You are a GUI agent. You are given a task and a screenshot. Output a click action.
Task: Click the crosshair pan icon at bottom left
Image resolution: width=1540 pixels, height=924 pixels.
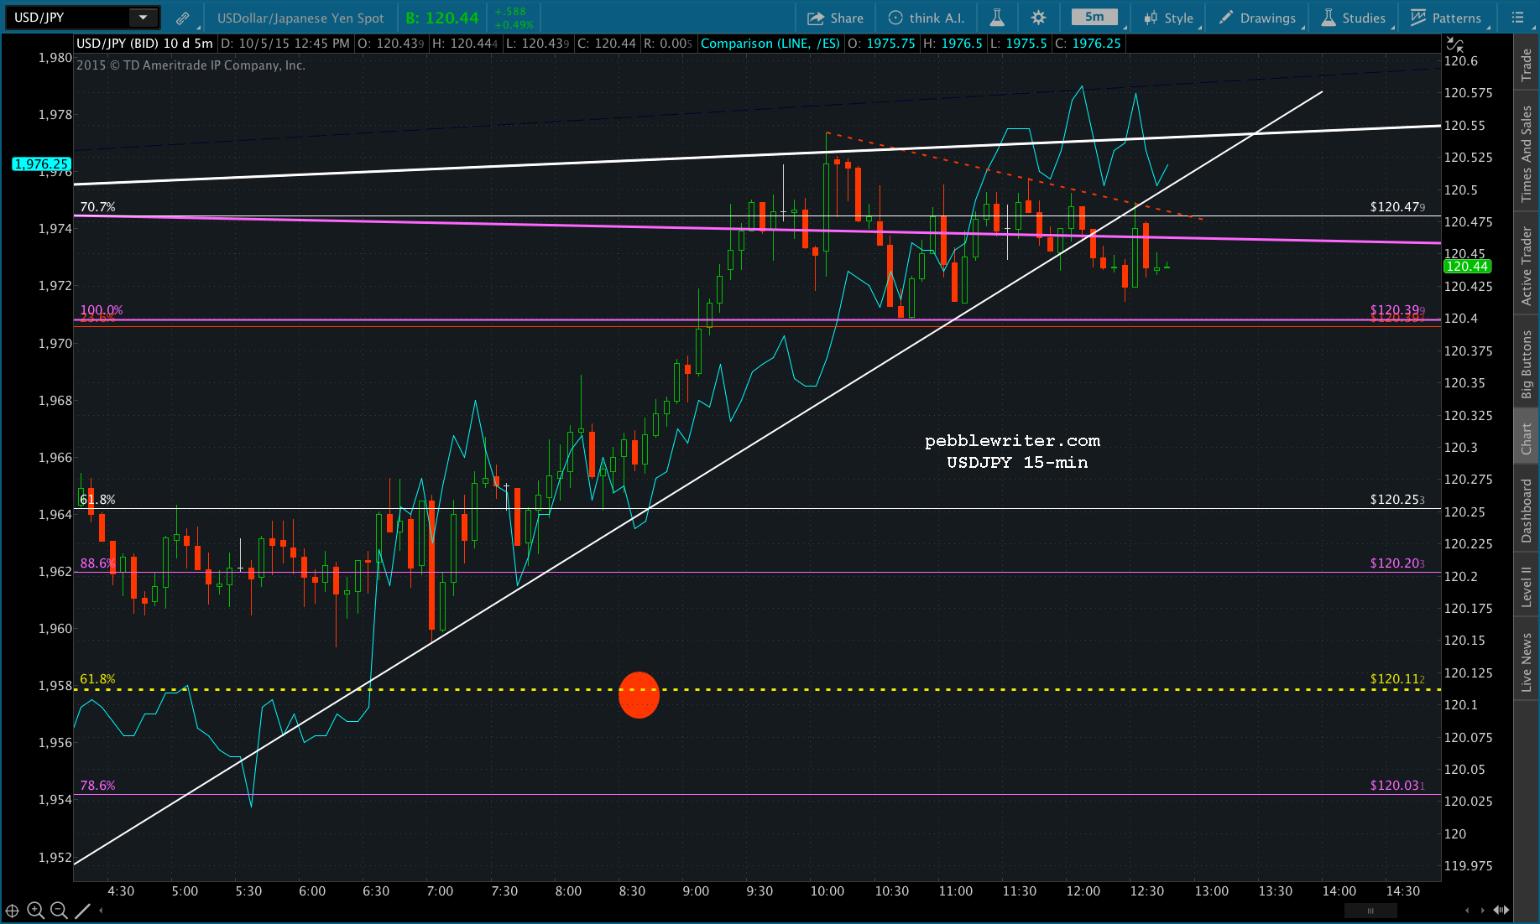pos(13,911)
